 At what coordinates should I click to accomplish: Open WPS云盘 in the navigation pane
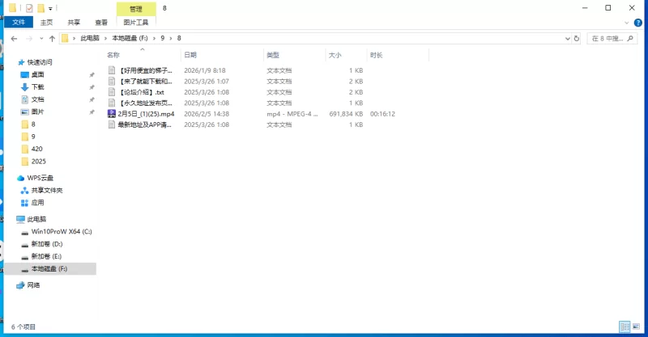[40, 178]
